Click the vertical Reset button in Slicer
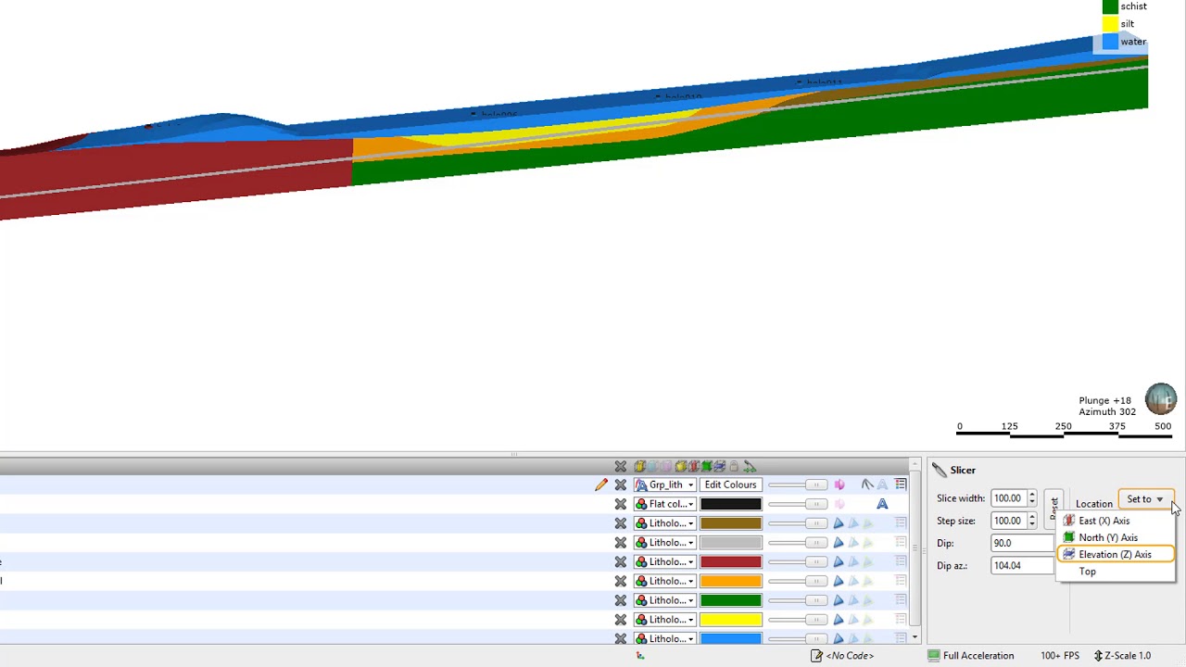This screenshot has height=667, width=1186. click(x=1054, y=509)
